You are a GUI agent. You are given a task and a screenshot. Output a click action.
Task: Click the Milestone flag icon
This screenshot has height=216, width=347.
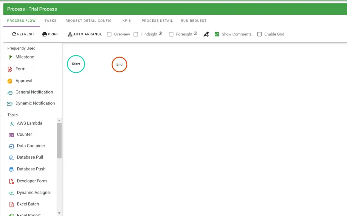[10, 57]
